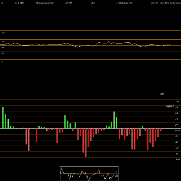Viewport: 181px width, 181px height.
Task: Click the 'SI(TM)' header label
Action: [69, 3]
